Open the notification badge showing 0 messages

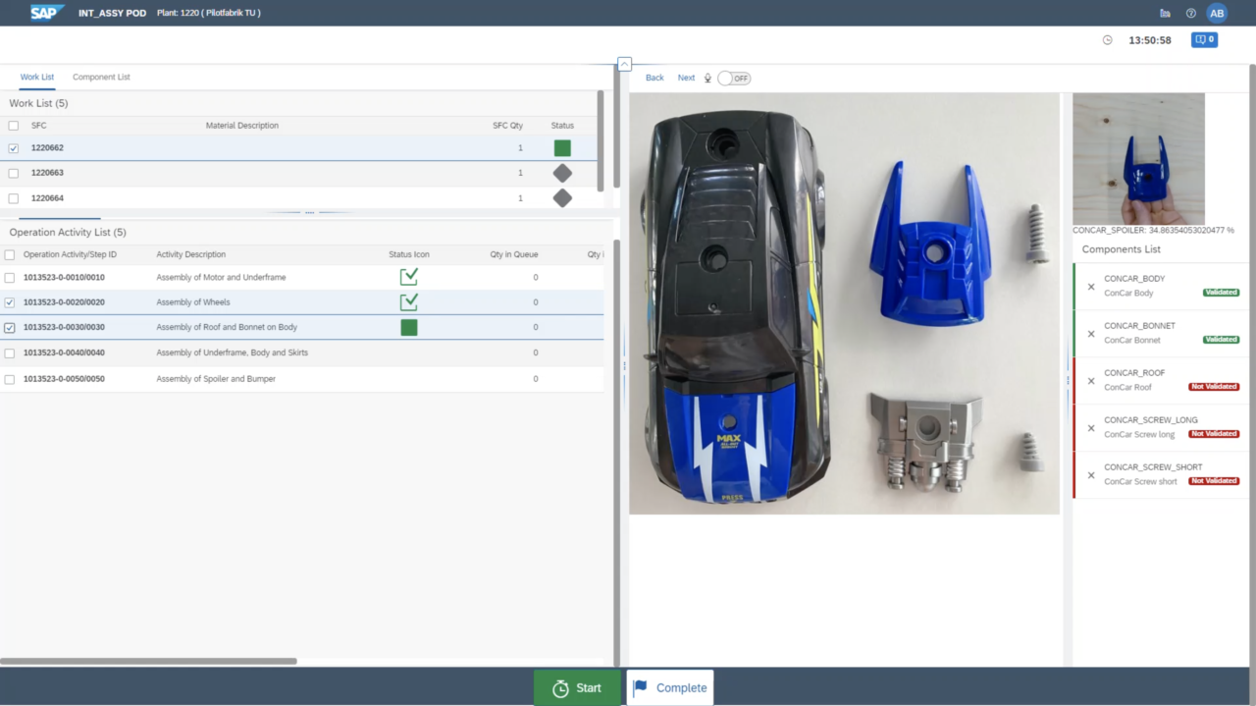(x=1204, y=40)
